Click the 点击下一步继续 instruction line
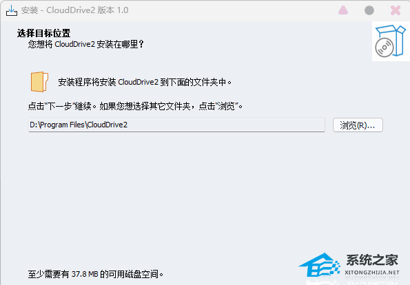 point(135,106)
